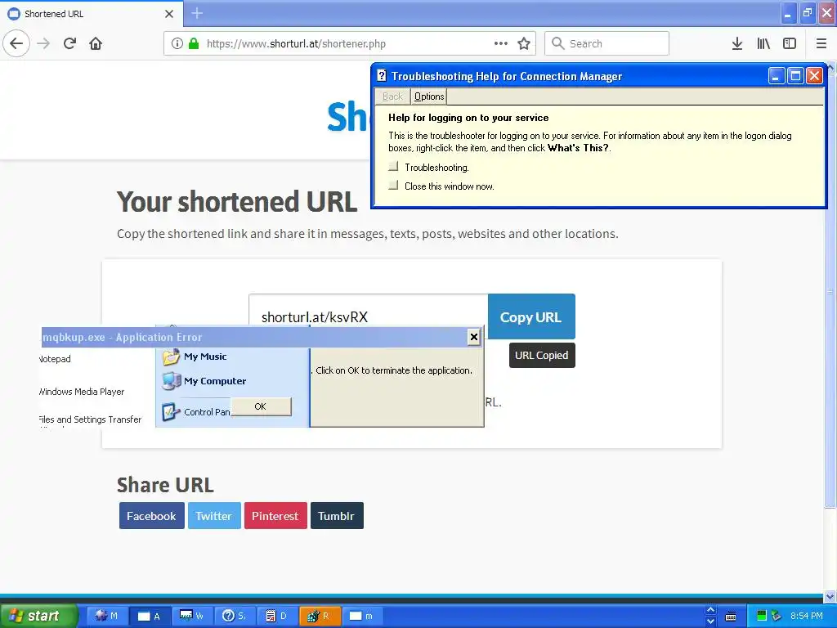Share the URL on Tumblr

[337, 516]
